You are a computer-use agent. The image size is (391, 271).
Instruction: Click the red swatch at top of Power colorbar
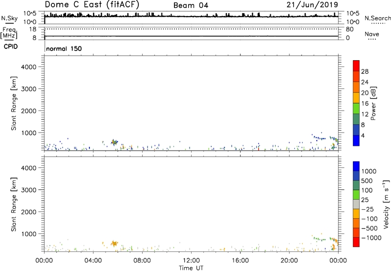click(x=356, y=66)
